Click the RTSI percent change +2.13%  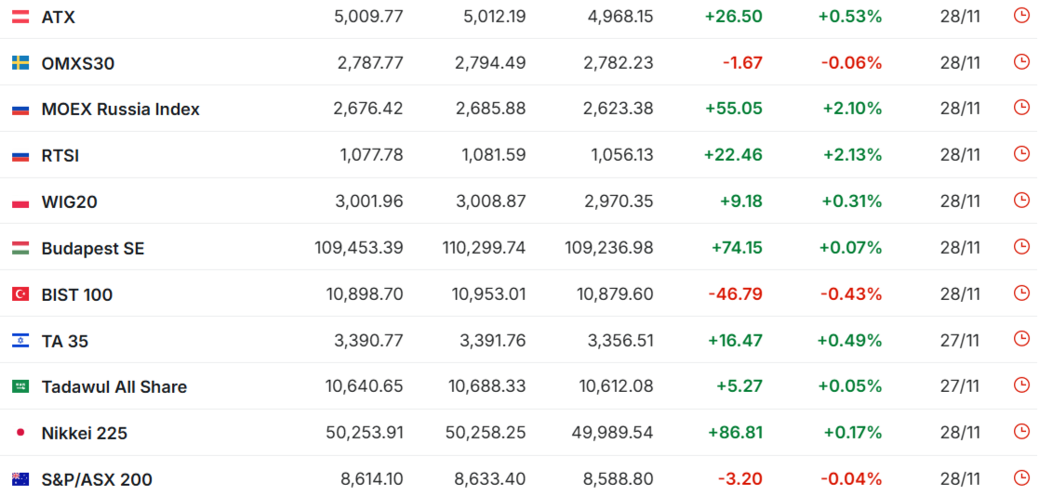click(x=852, y=155)
